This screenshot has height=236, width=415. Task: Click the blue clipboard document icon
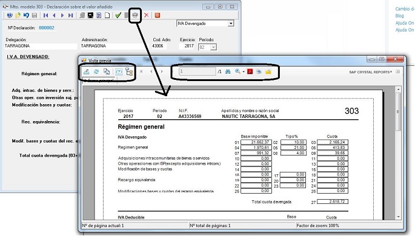[99, 15]
